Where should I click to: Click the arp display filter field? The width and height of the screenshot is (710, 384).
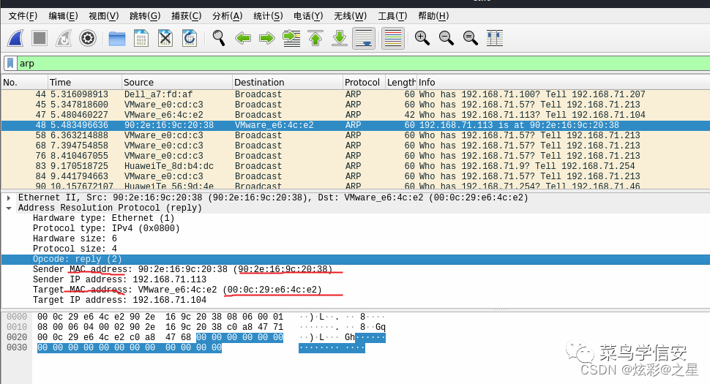(x=364, y=64)
